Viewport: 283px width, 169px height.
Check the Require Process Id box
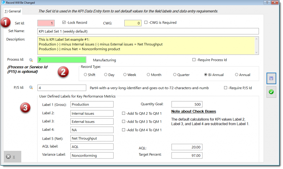pyautogui.click(x=194, y=60)
